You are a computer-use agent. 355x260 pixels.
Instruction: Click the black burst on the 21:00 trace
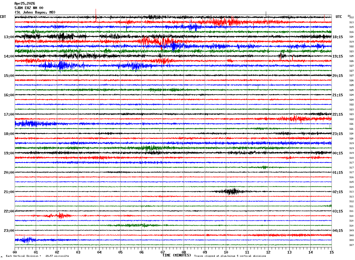232,191
